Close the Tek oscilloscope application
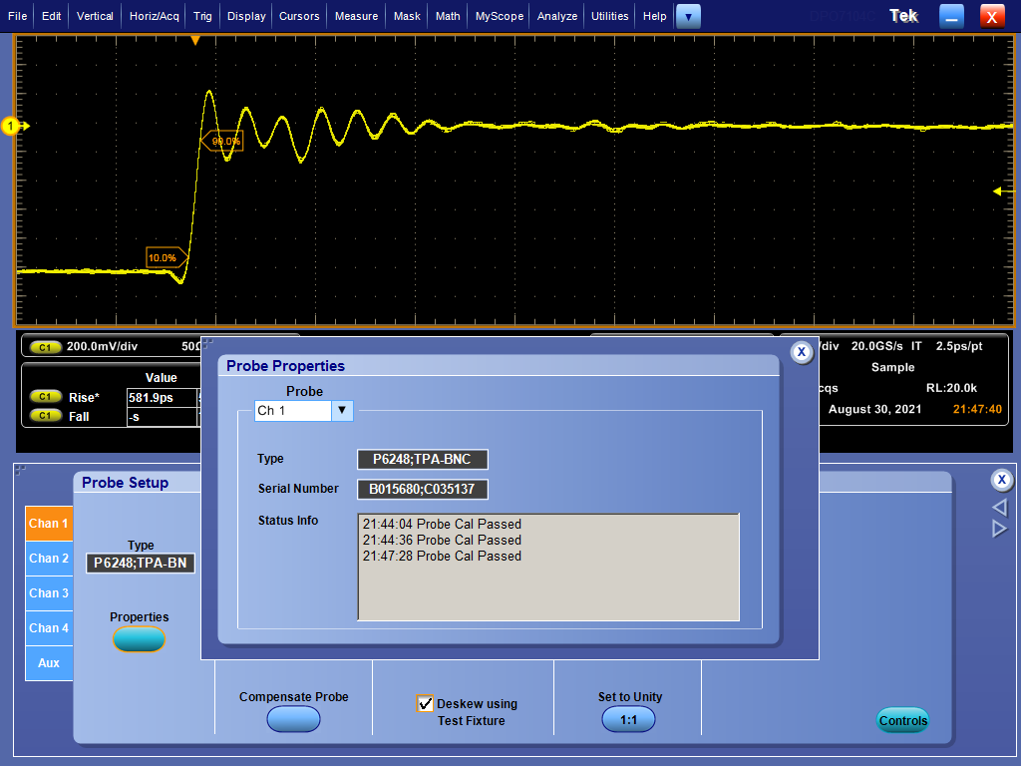Screen dimensions: 1021x766 click(992, 16)
